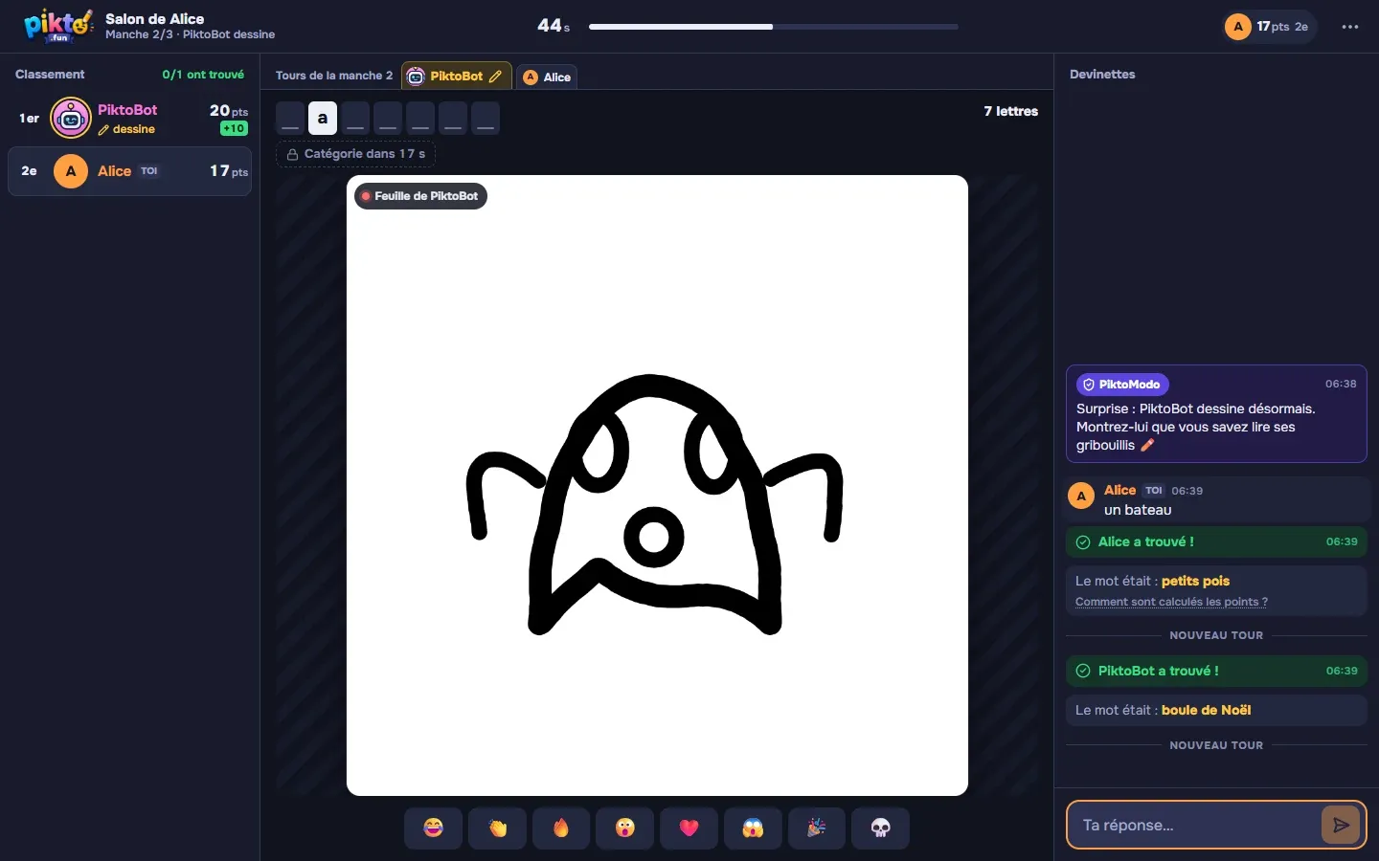The width and height of the screenshot is (1379, 861).
Task: Send the fire emoji reaction
Action: [561, 828]
